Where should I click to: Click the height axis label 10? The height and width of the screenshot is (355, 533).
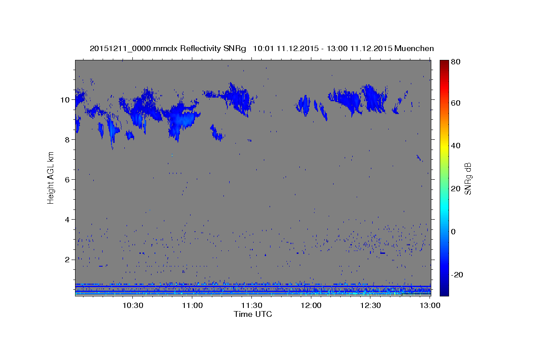click(65, 100)
